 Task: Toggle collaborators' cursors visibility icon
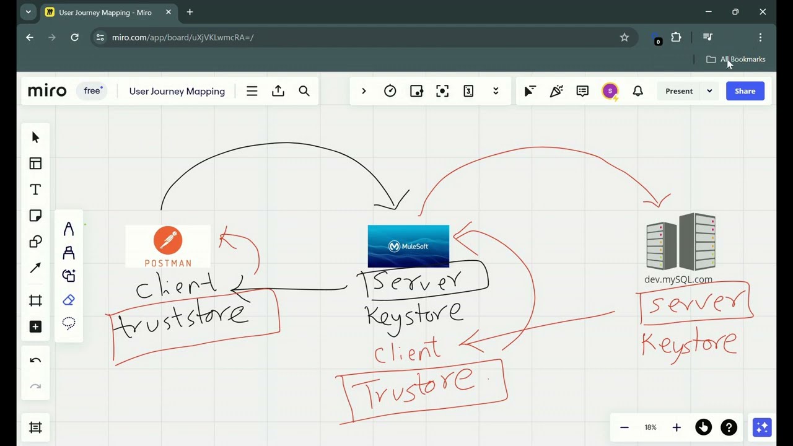pos(530,91)
